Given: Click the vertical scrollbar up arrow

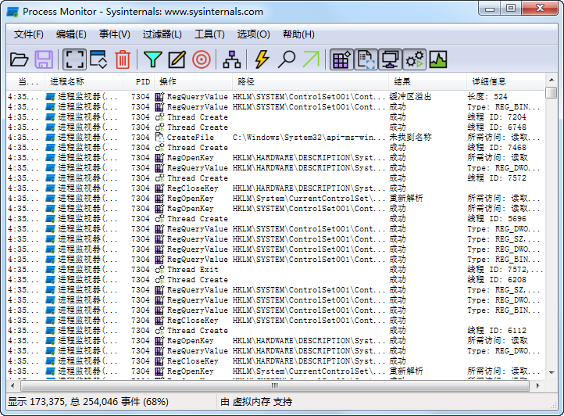Looking at the screenshot, I should coord(551,80).
